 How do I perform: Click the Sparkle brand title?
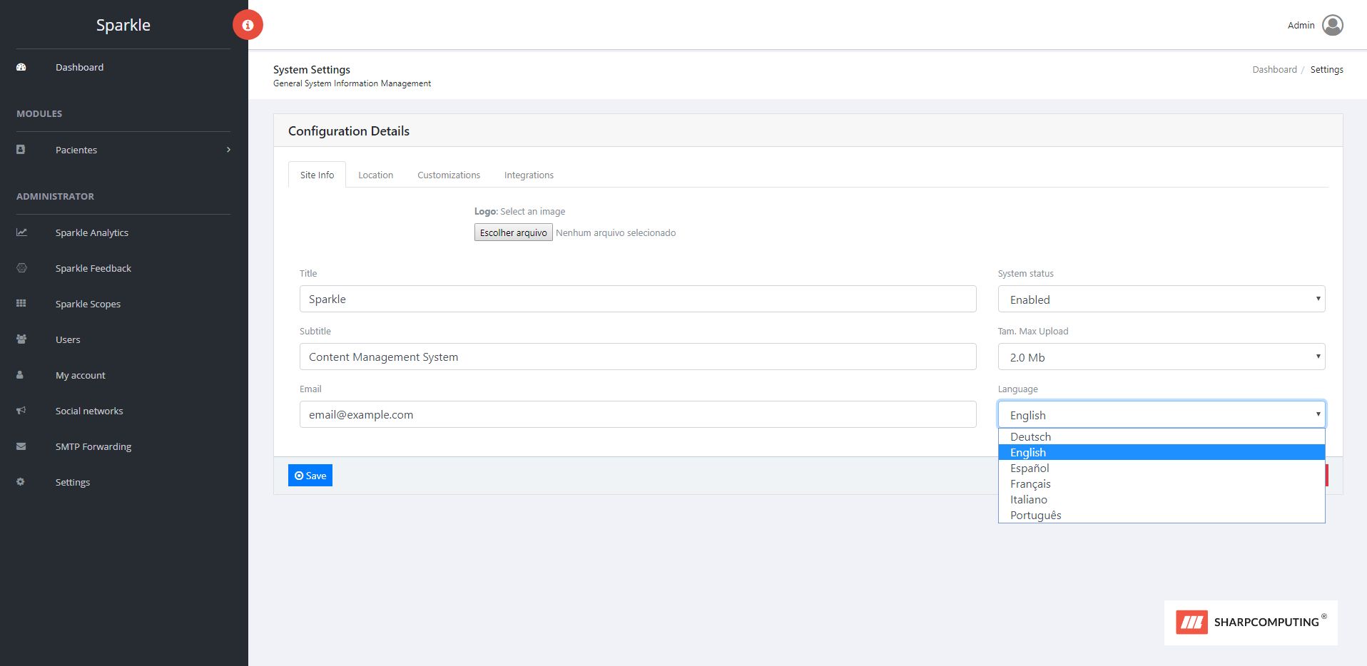click(x=123, y=25)
